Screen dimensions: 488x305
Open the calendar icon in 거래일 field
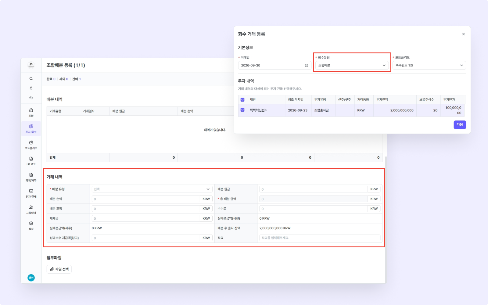click(307, 65)
